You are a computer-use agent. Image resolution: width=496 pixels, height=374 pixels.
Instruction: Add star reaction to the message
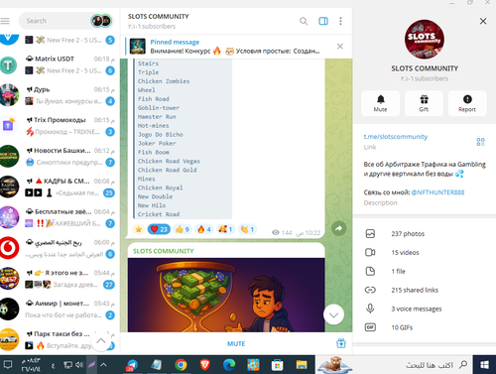[x=138, y=229]
